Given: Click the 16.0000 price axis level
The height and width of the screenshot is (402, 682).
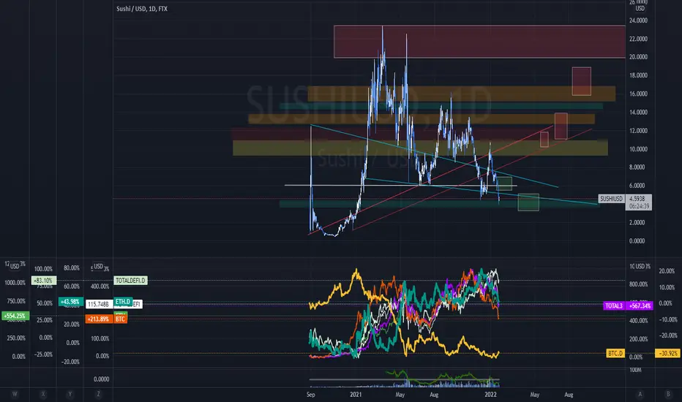Looking at the screenshot, I should 639,94.
